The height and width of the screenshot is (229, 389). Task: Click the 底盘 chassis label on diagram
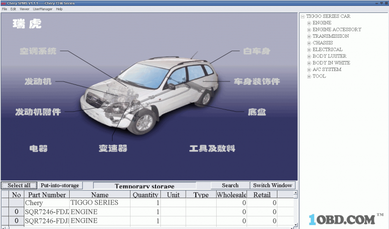pyautogui.click(x=257, y=112)
